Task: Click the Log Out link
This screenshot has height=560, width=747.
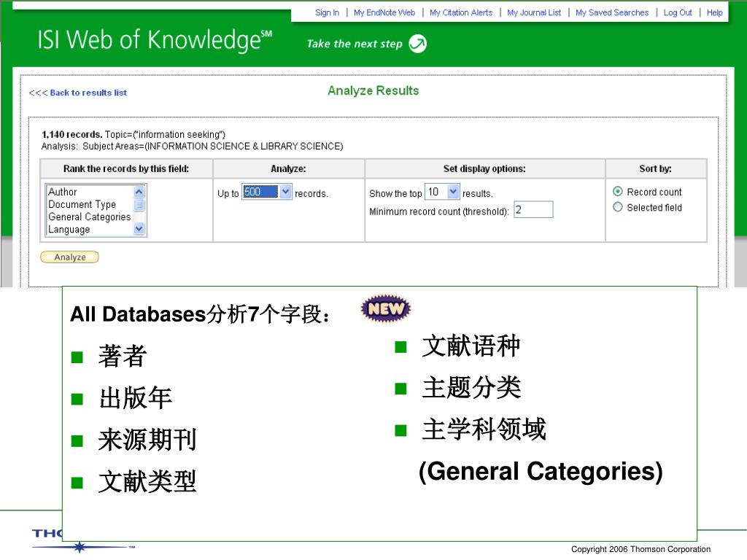Action: 678,12
